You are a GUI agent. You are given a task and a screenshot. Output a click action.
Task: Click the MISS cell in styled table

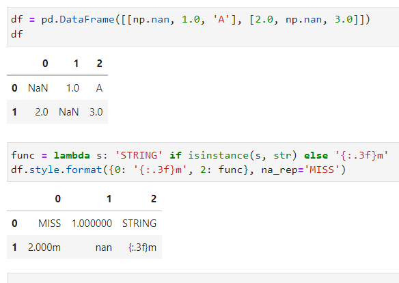click(x=49, y=224)
